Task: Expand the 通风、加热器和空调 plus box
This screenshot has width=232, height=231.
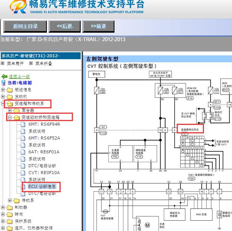Action: pyautogui.click(x=3, y=228)
